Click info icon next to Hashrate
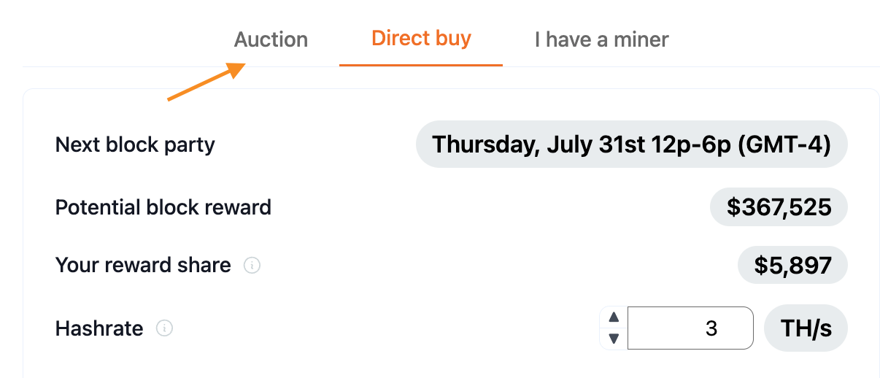 tap(165, 328)
